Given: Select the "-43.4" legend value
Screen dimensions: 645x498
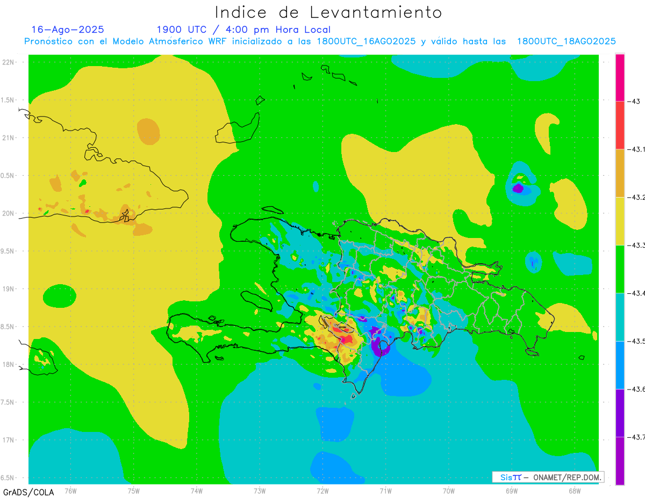Looking at the screenshot, I should click(636, 293).
